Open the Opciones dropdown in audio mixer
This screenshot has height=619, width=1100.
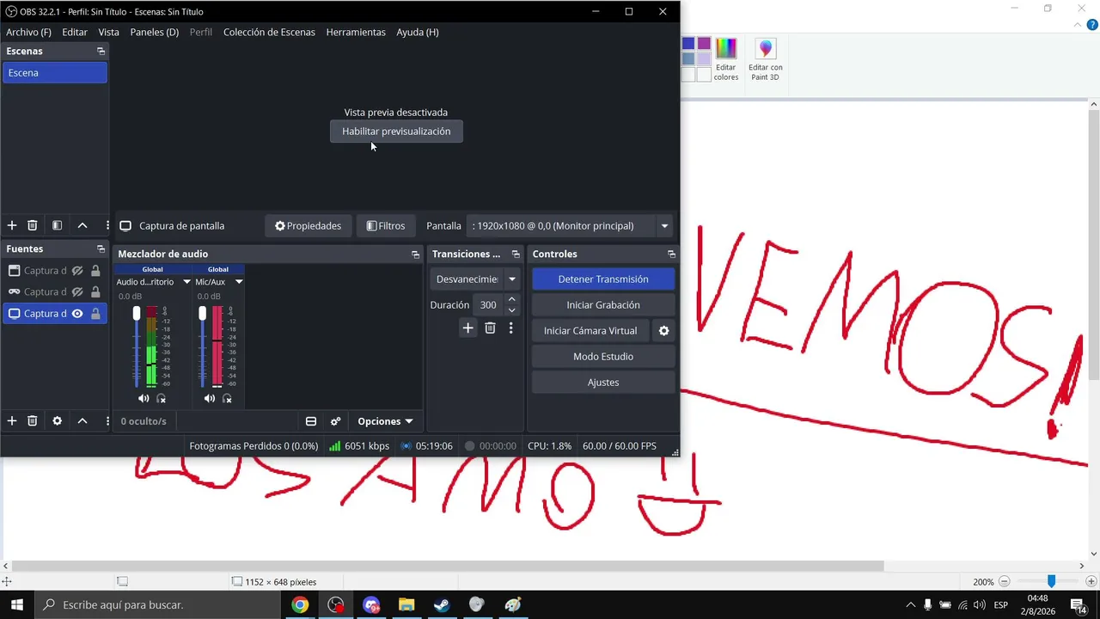385,421
